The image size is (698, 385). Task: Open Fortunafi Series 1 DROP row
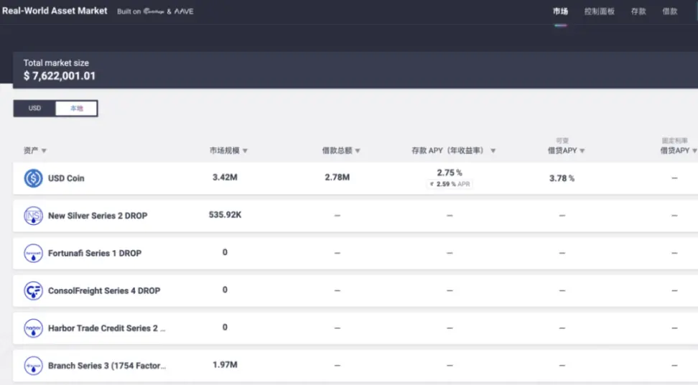pyautogui.click(x=355, y=253)
